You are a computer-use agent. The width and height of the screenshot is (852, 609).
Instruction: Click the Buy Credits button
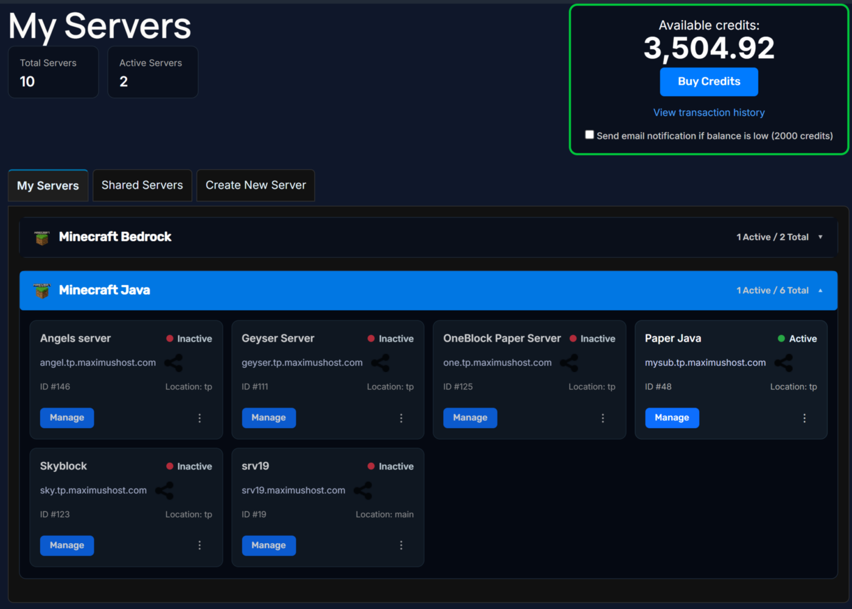pos(709,82)
